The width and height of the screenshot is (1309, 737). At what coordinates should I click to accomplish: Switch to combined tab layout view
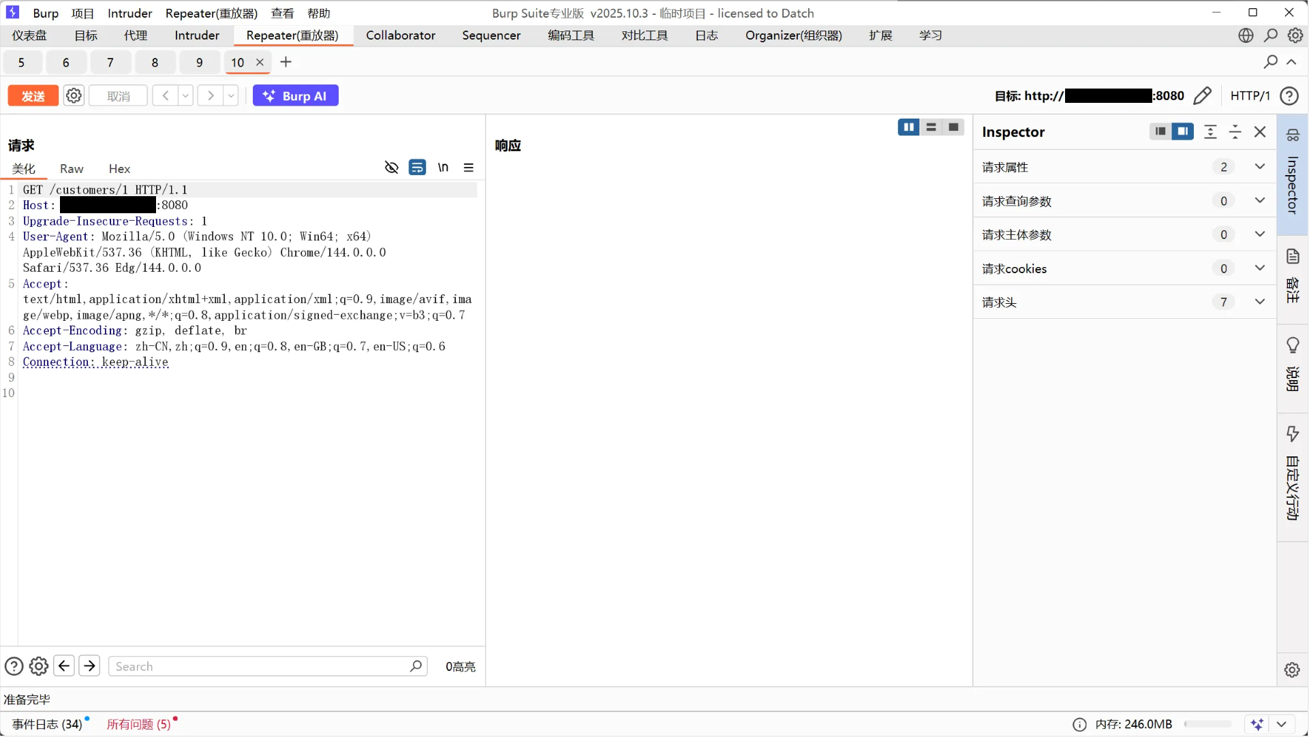tap(953, 127)
